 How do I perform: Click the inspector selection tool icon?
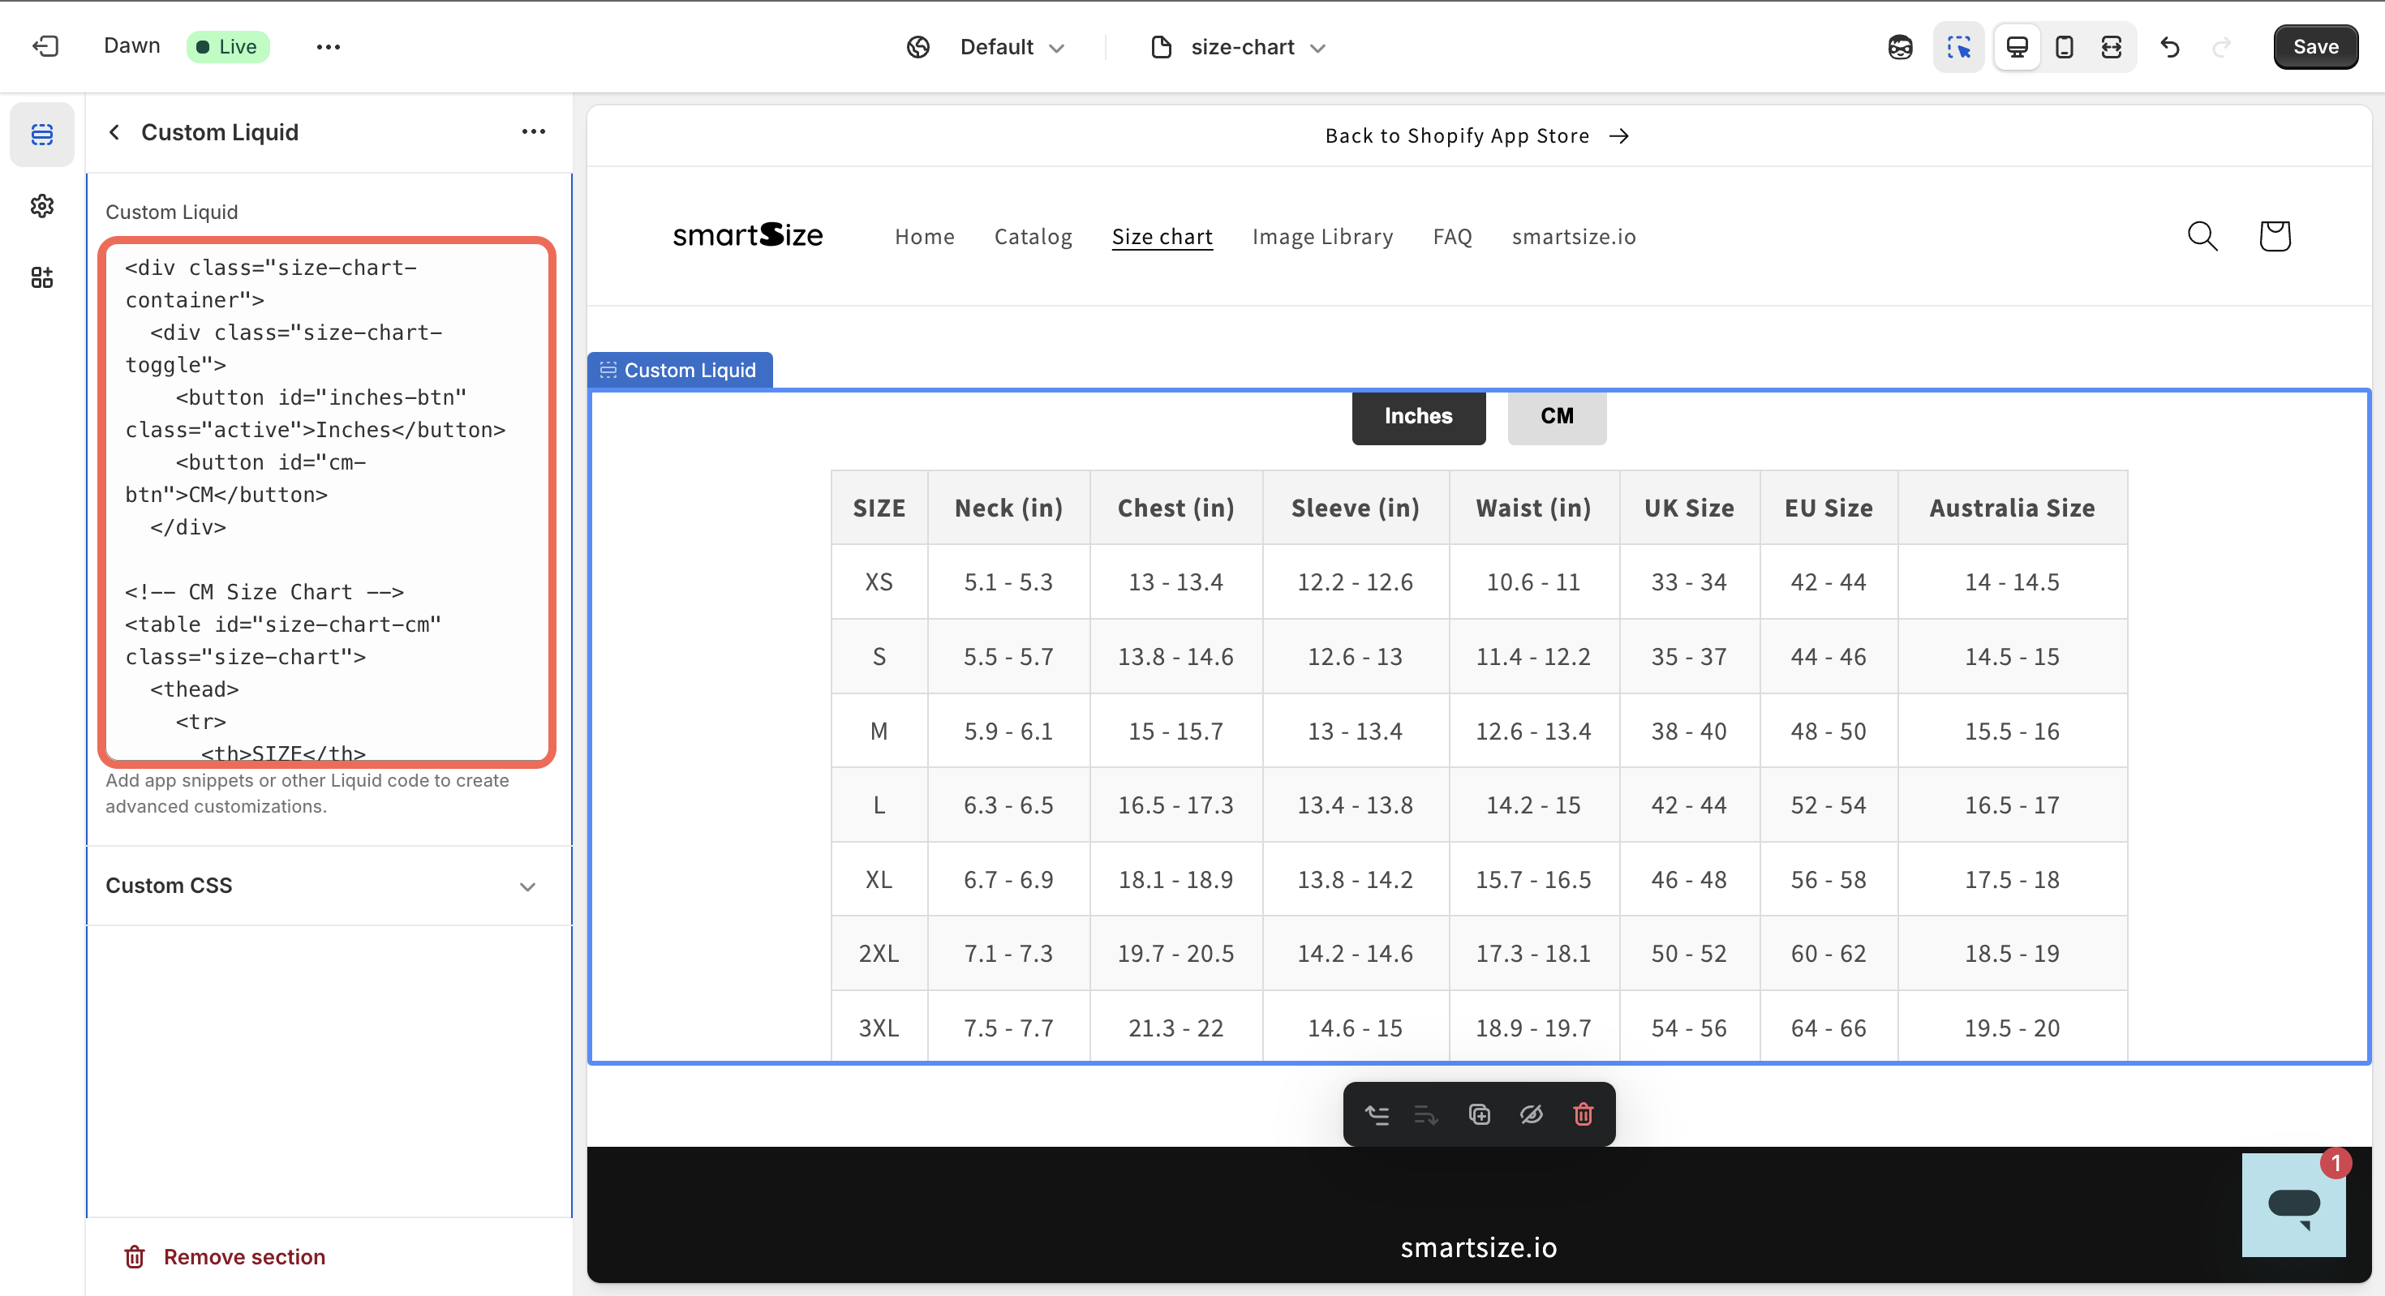[x=1958, y=46]
